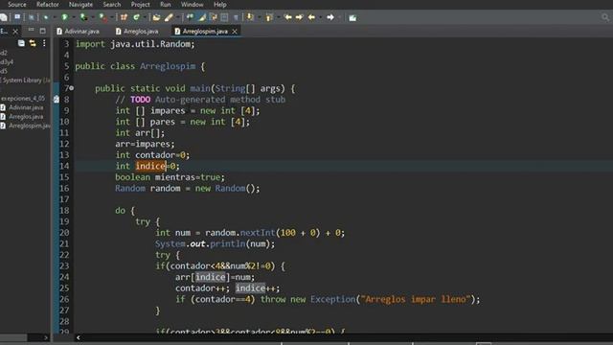Toggle Mark Occurrences highlighter icon

click(202, 17)
